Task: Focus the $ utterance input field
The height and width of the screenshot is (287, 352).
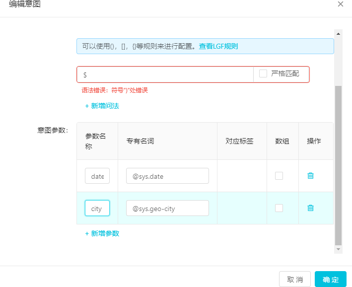Action: pyautogui.click(x=165, y=74)
